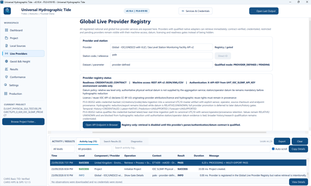Open the Conformance shield icon
Screen dimensions: 311x186
(6, 77)
